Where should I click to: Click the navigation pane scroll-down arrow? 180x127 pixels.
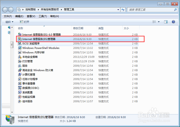pyautogui.click(x=12, y=112)
